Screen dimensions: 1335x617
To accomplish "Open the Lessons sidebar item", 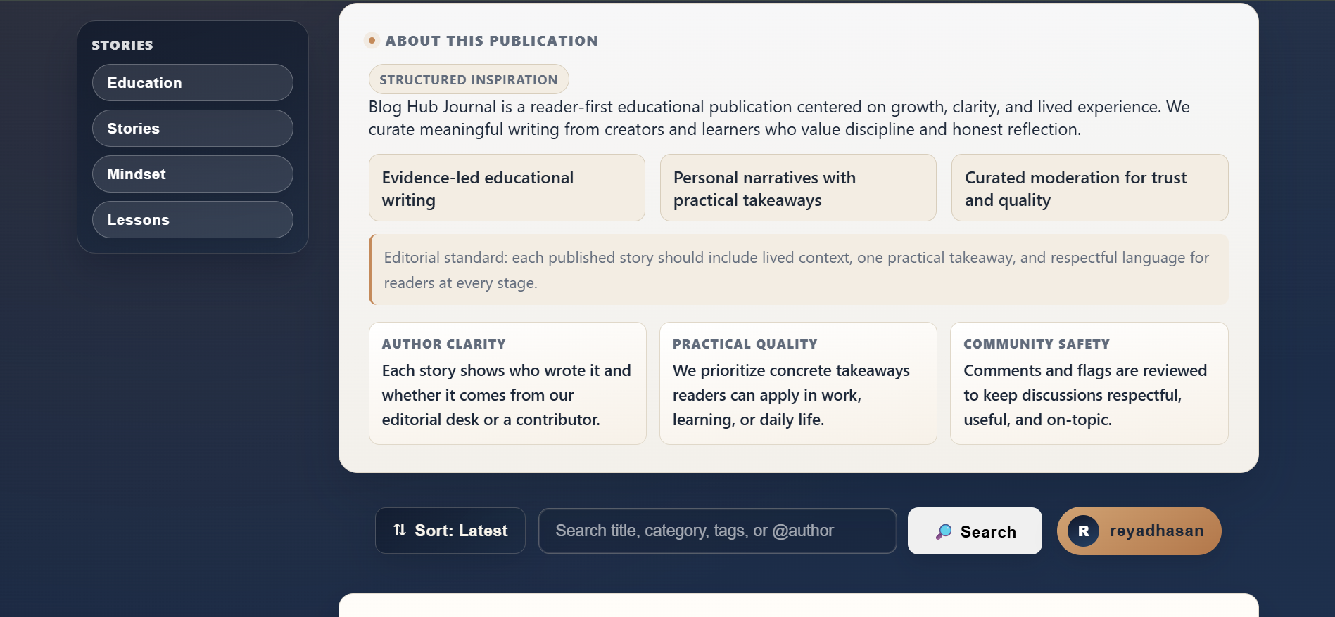I will (192, 220).
